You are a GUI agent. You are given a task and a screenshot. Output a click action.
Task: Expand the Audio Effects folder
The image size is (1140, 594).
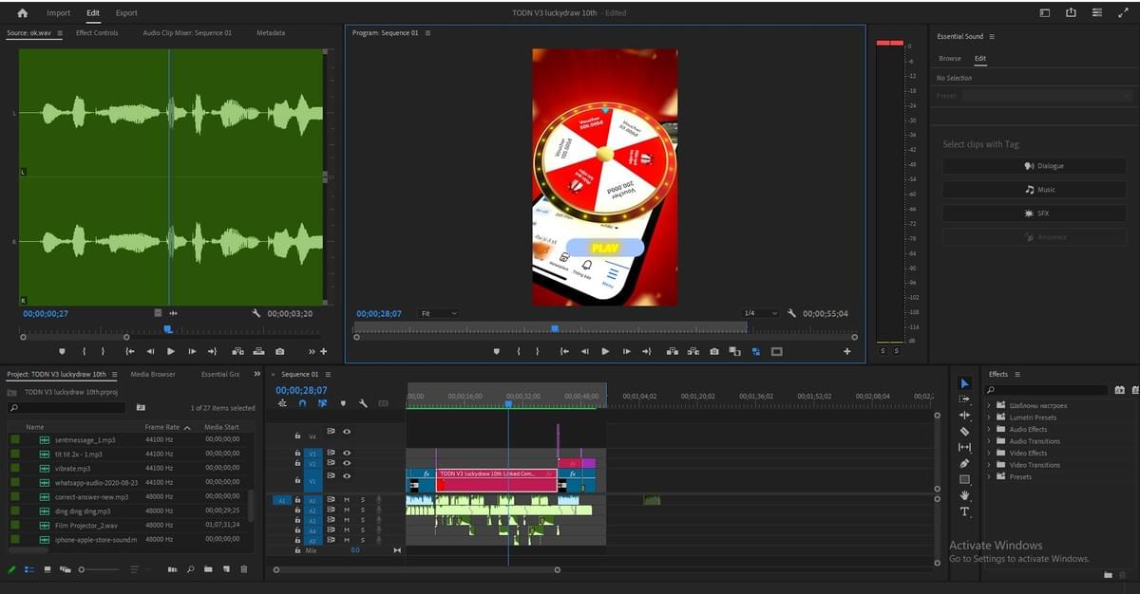(988, 429)
